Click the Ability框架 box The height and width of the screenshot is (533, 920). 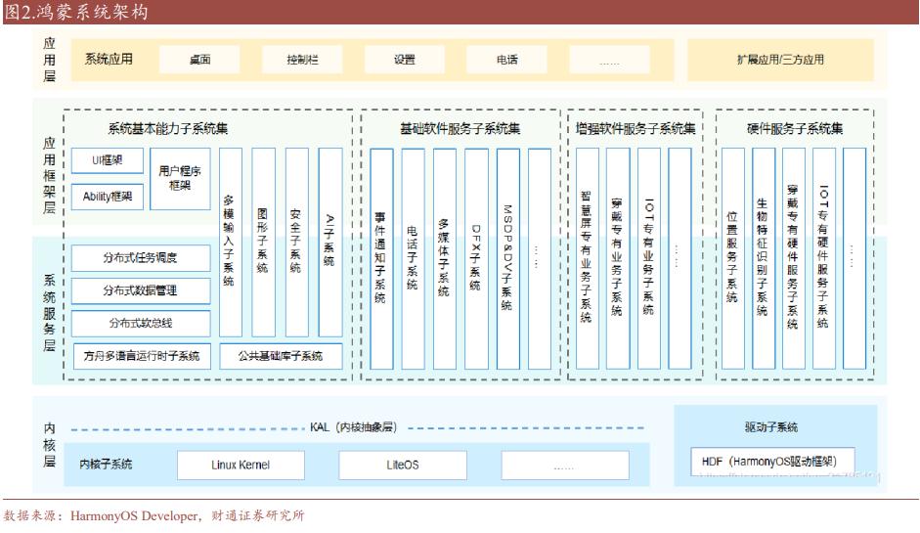(x=108, y=197)
